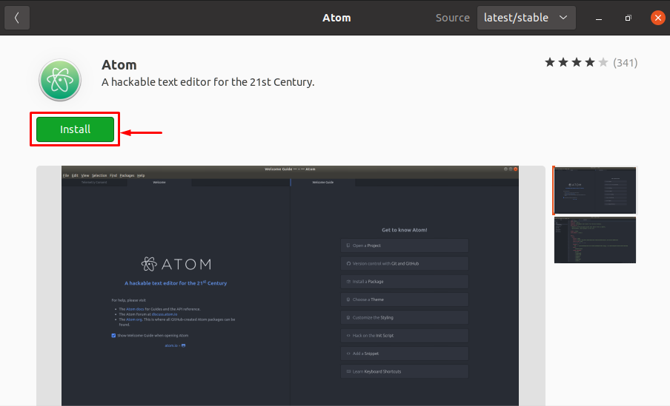Image resolution: width=670 pixels, height=406 pixels.
Task: Click the 'A hackable text editor' description
Action: coord(208,82)
